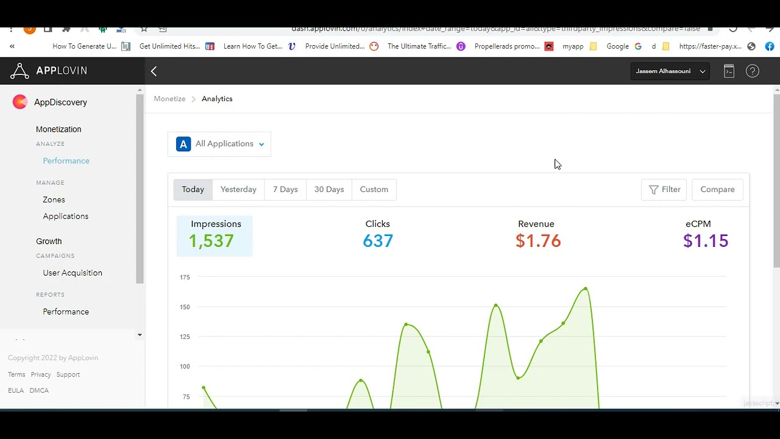Click the Filter funnel icon
Viewport: 780px width, 439px height.
click(x=653, y=190)
